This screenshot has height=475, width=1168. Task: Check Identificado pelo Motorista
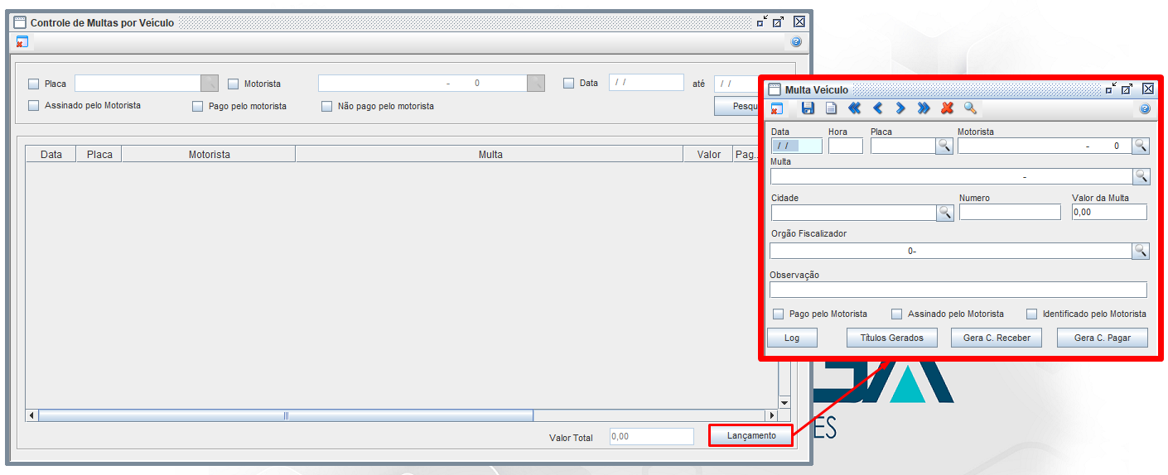pos(1031,314)
